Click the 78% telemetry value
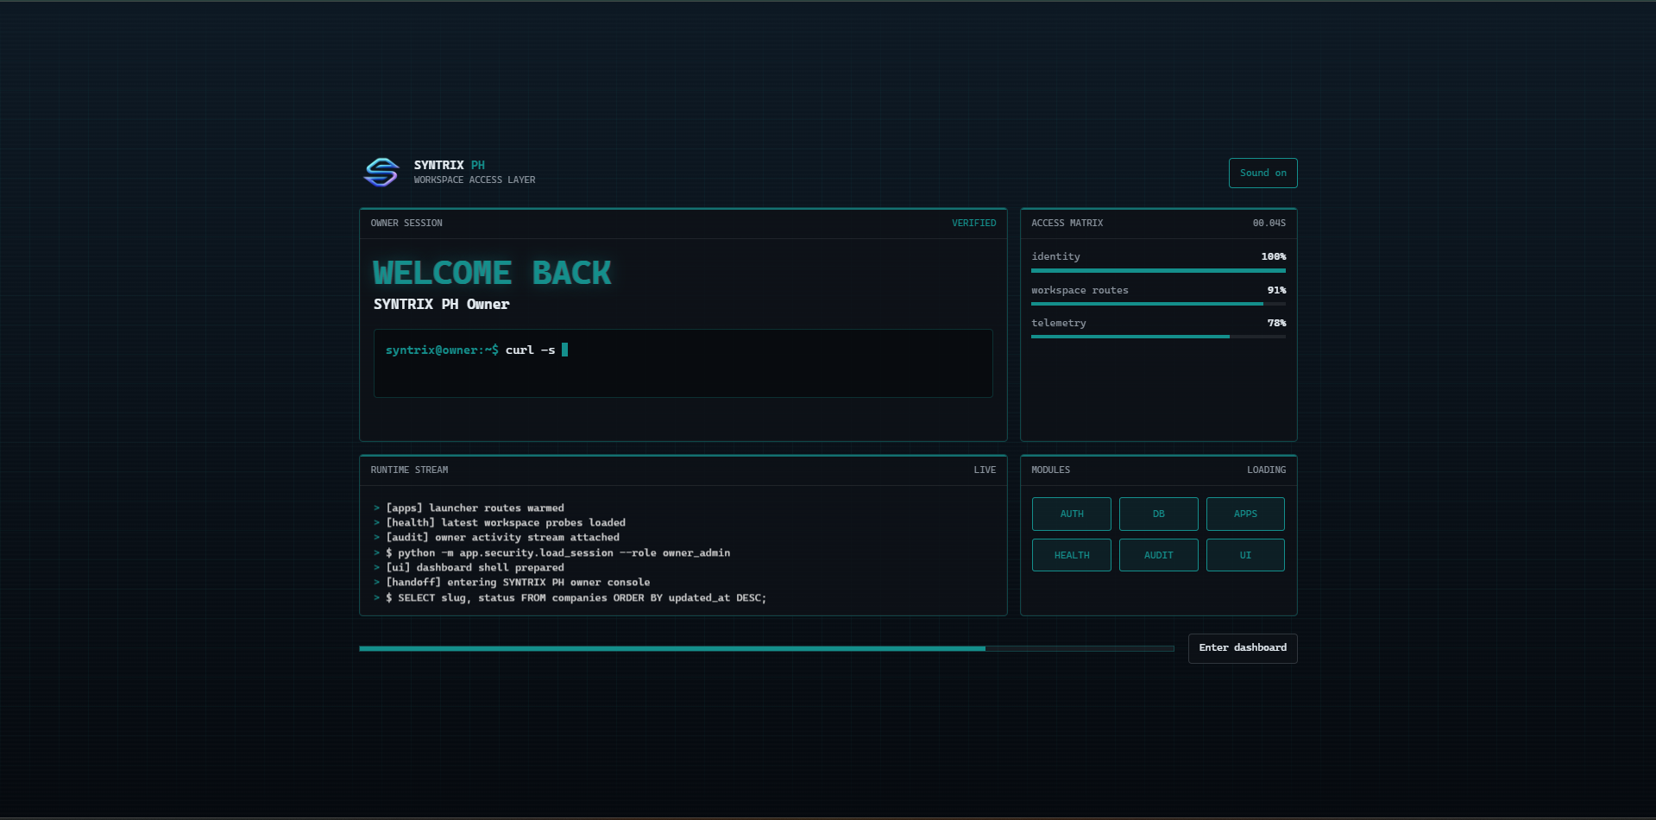Image resolution: width=1656 pixels, height=820 pixels. pyautogui.click(x=1276, y=323)
